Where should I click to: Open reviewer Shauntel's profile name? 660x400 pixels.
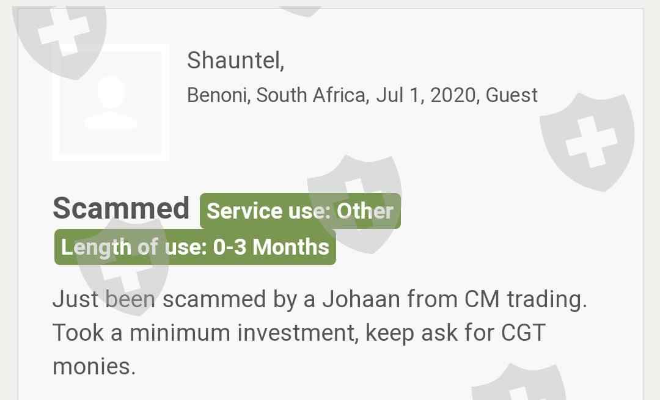(x=235, y=60)
